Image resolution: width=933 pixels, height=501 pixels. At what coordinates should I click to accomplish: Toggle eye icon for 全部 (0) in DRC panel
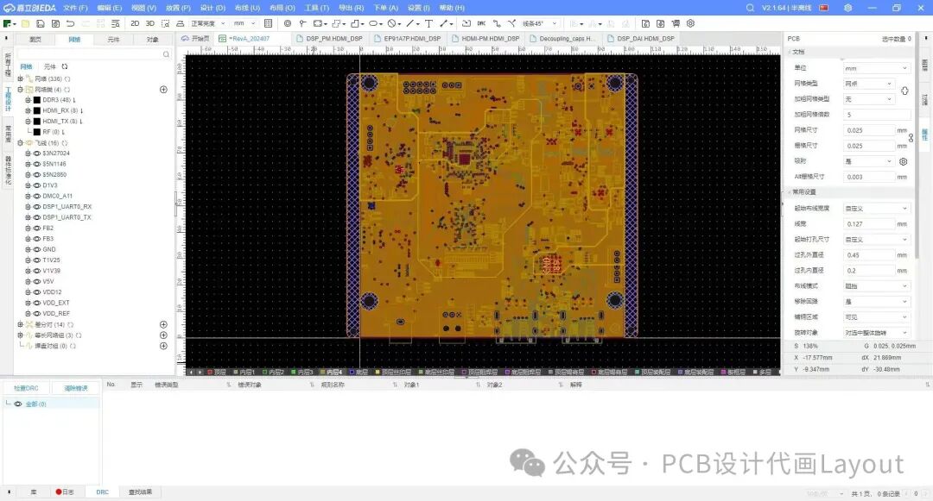click(x=18, y=404)
